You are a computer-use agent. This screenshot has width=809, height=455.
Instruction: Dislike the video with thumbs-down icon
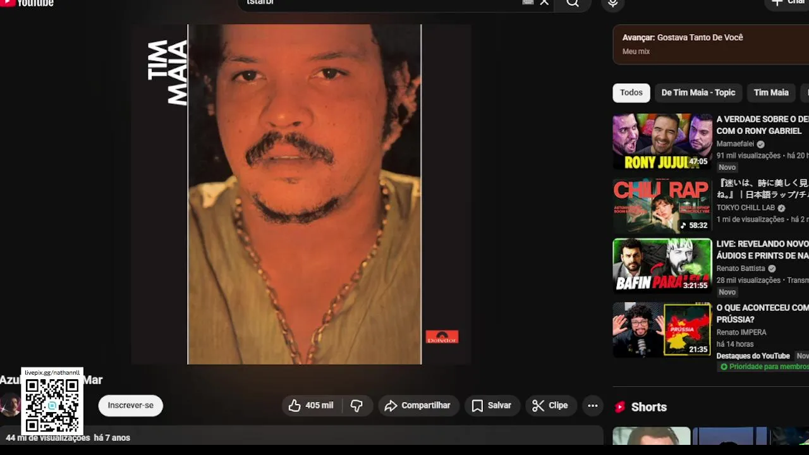(x=357, y=406)
